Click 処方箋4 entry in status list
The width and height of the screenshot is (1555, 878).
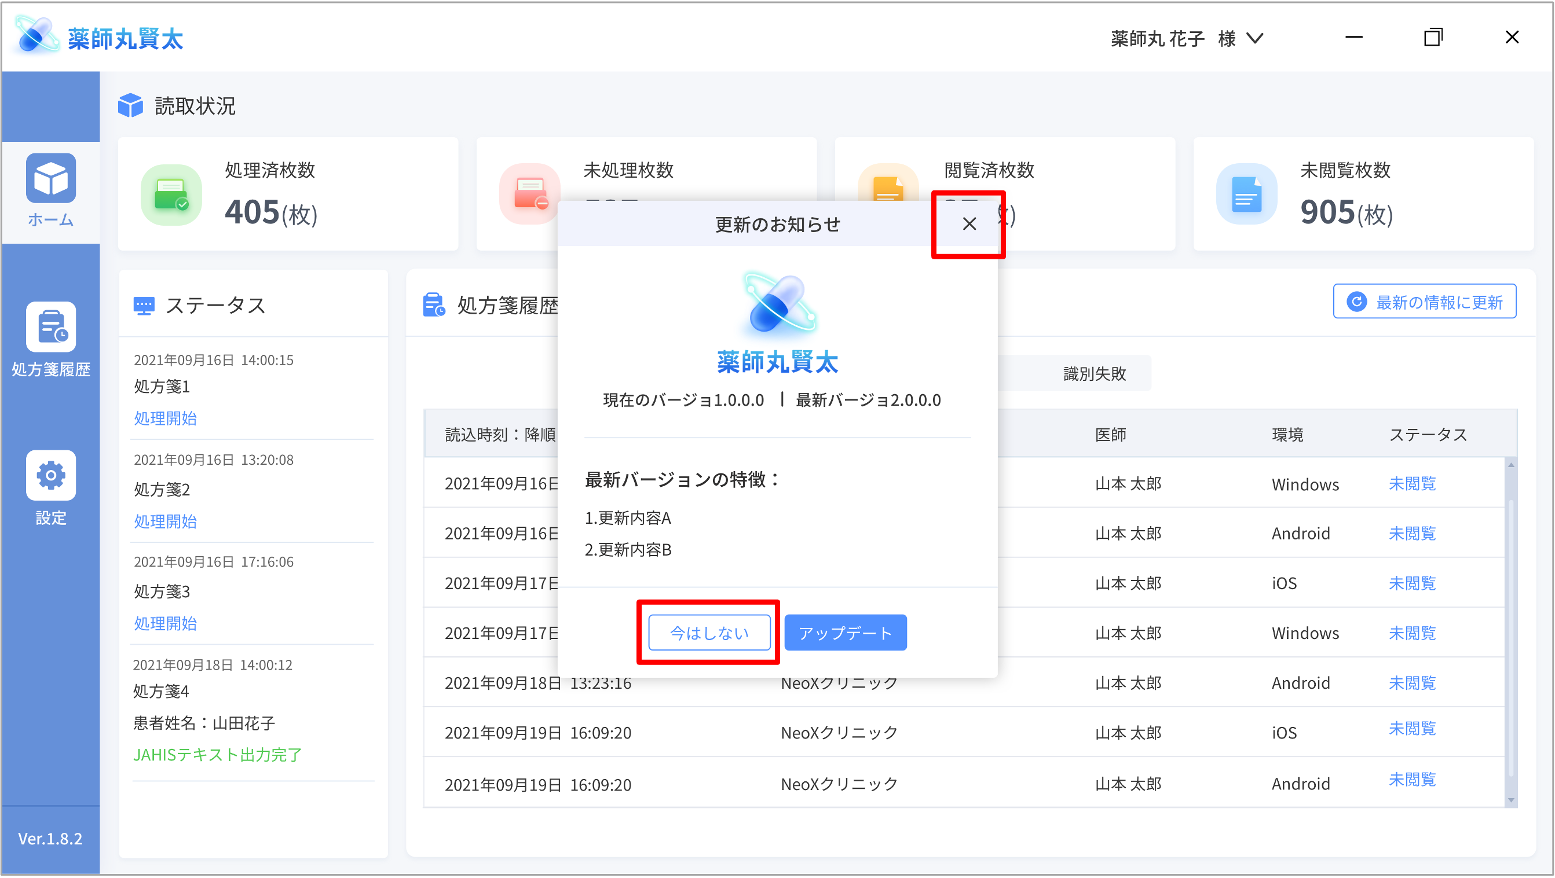(x=161, y=692)
